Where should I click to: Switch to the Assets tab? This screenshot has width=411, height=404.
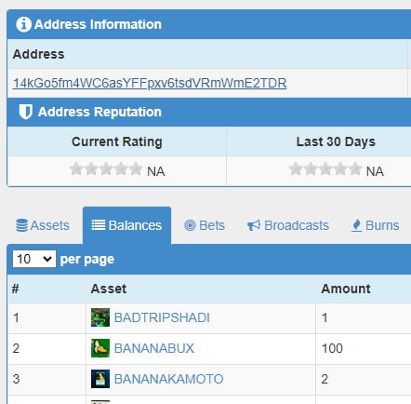[x=43, y=225]
